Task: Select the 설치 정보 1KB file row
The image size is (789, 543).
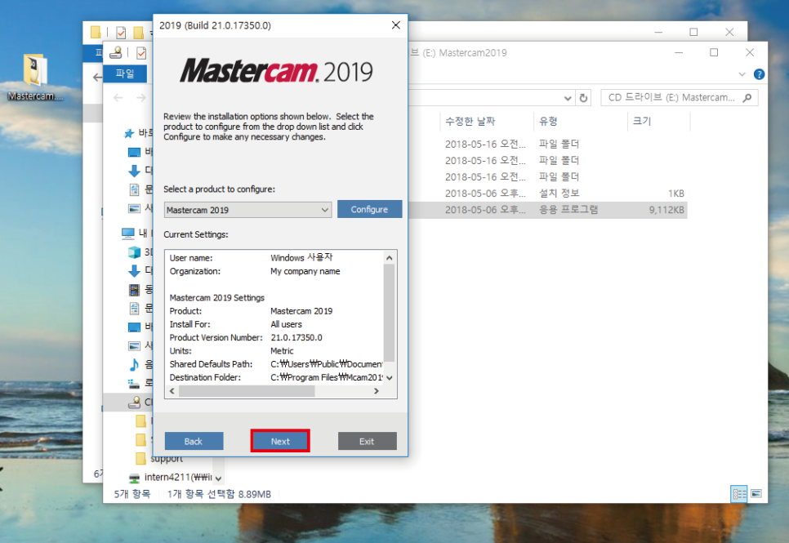Action: point(547,194)
